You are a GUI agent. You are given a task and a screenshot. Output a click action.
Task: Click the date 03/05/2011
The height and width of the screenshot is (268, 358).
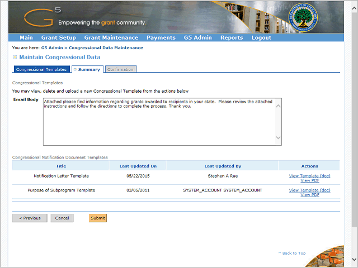[138, 190]
